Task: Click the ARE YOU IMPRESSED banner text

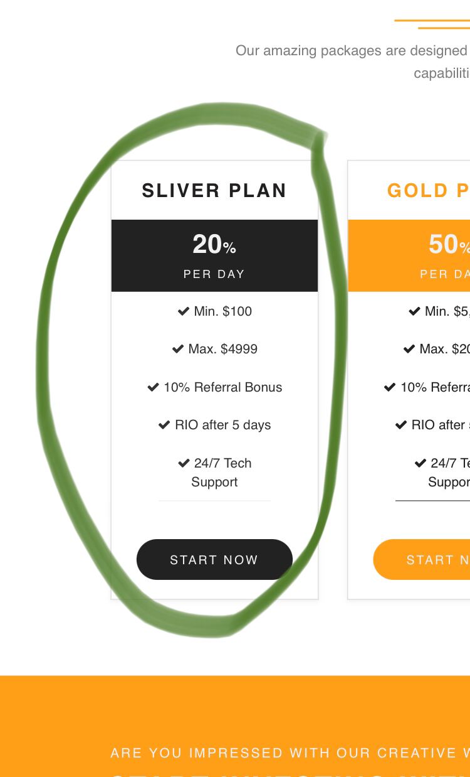Action: coord(290,753)
